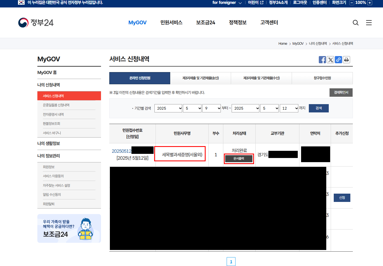The width and height of the screenshot is (383, 266).
Task: Open the 결제확인서 payment confirmation
Action: tap(341, 92)
